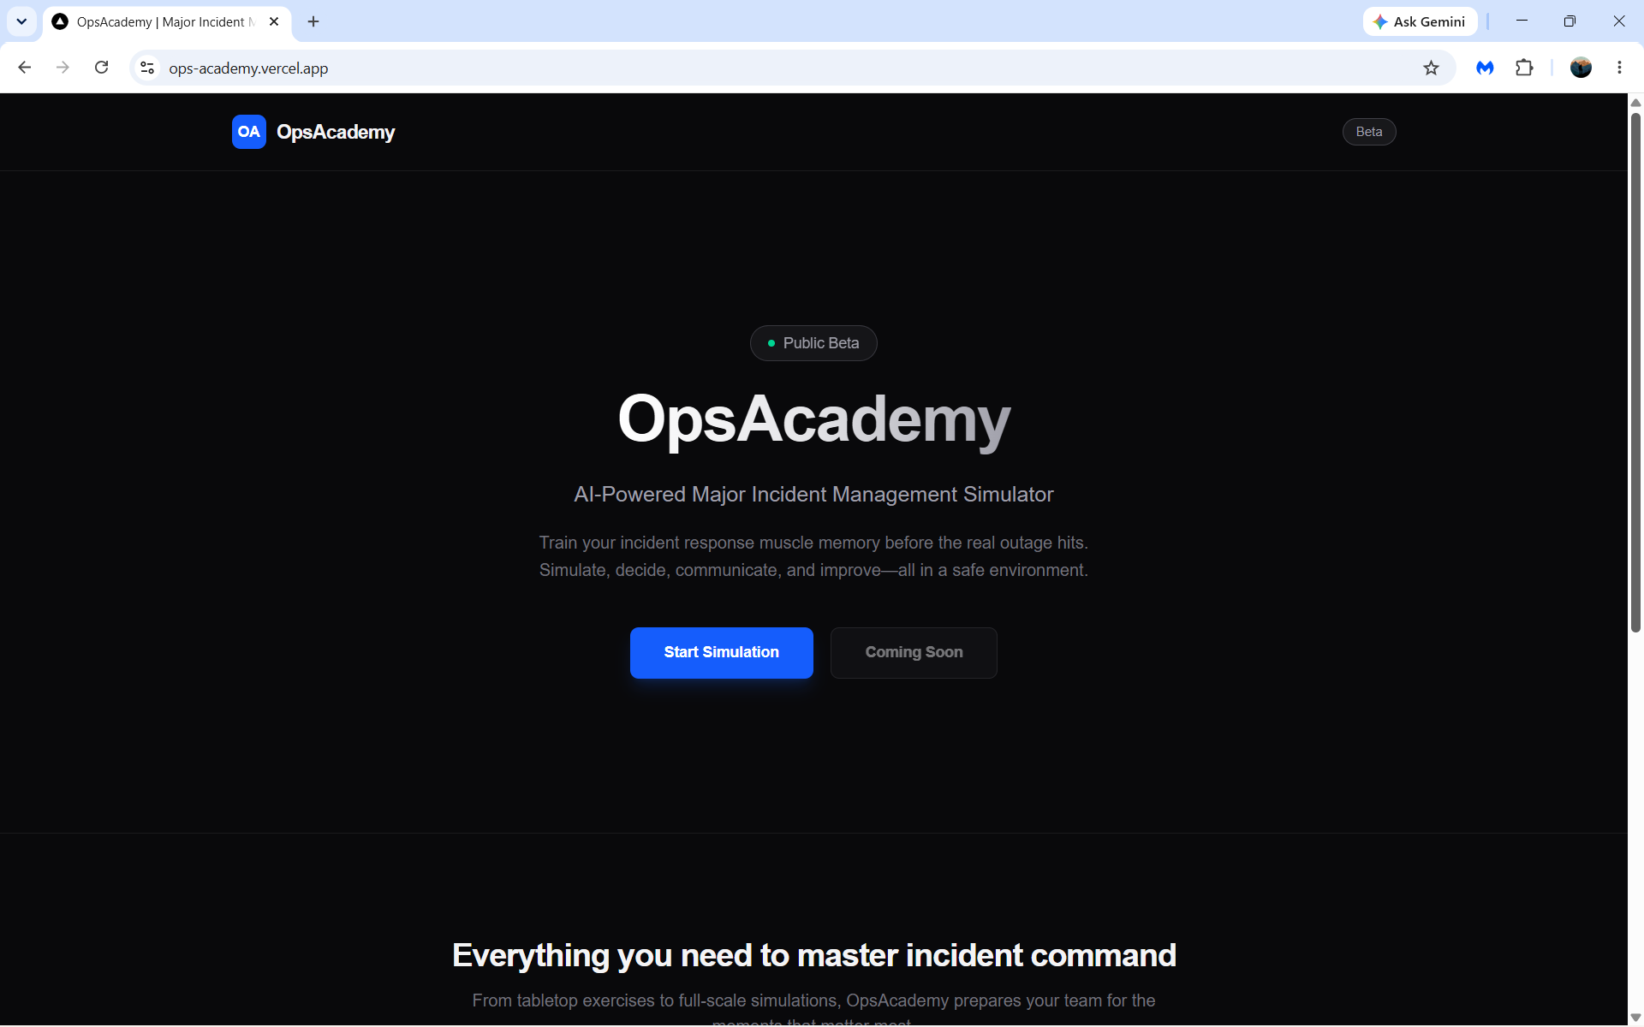
Task: Click the Beta badge in header
Action: pos(1369,132)
